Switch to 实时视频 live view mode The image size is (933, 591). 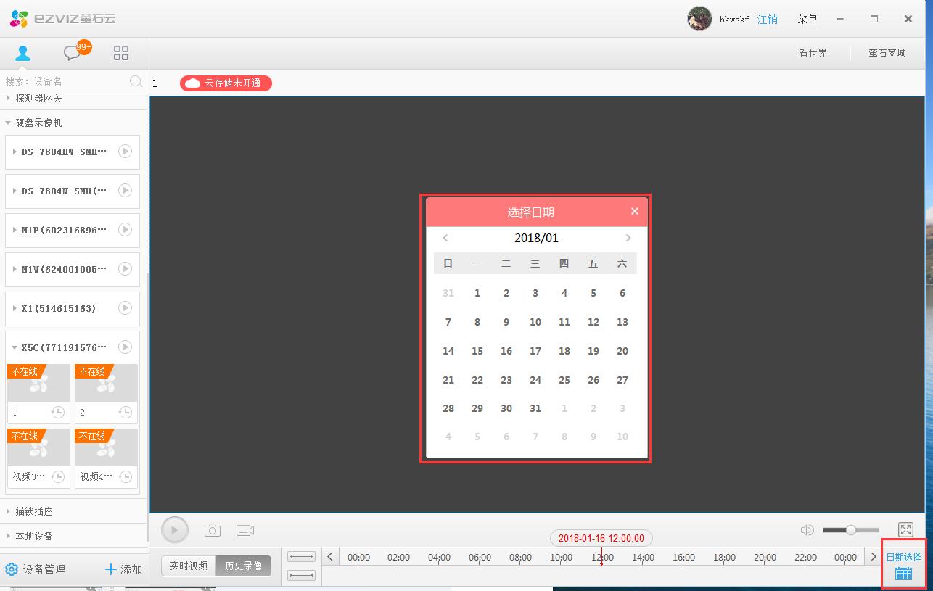[x=189, y=566]
